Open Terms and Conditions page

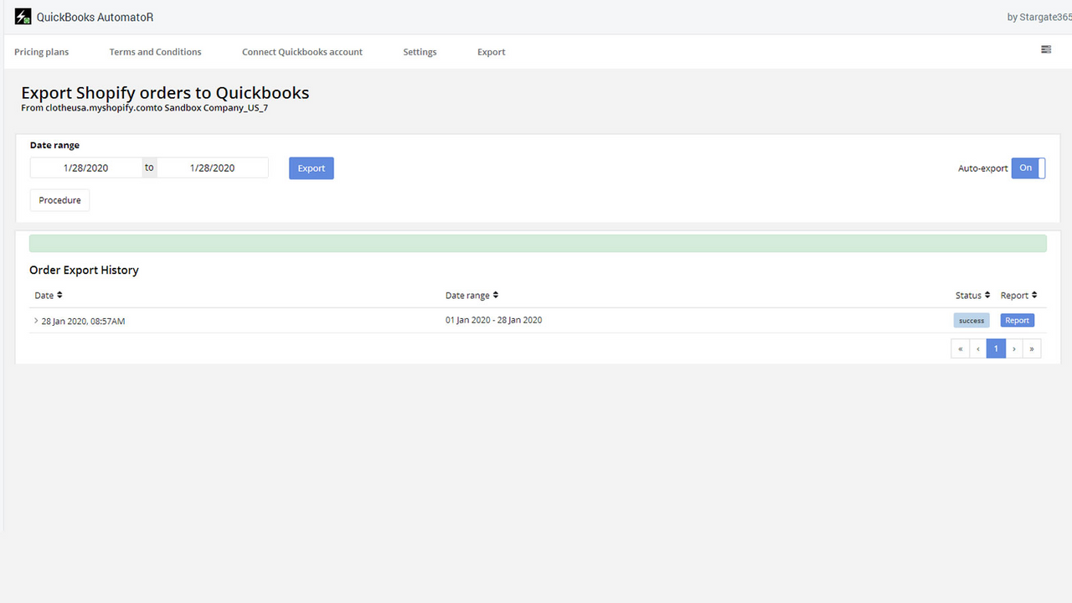coord(155,52)
